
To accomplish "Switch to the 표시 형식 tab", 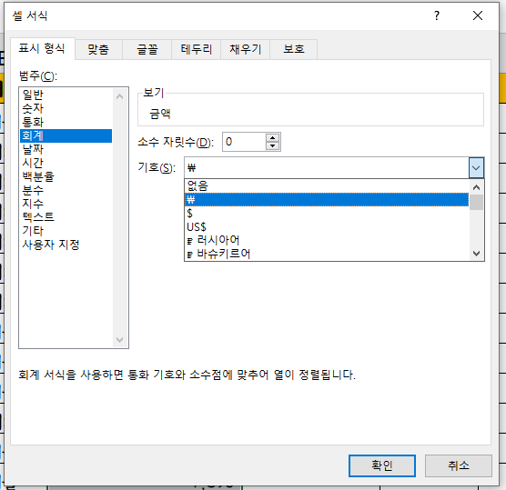I will [x=42, y=49].
